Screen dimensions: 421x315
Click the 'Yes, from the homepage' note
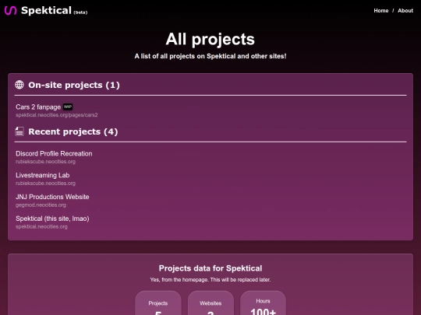pos(210,280)
